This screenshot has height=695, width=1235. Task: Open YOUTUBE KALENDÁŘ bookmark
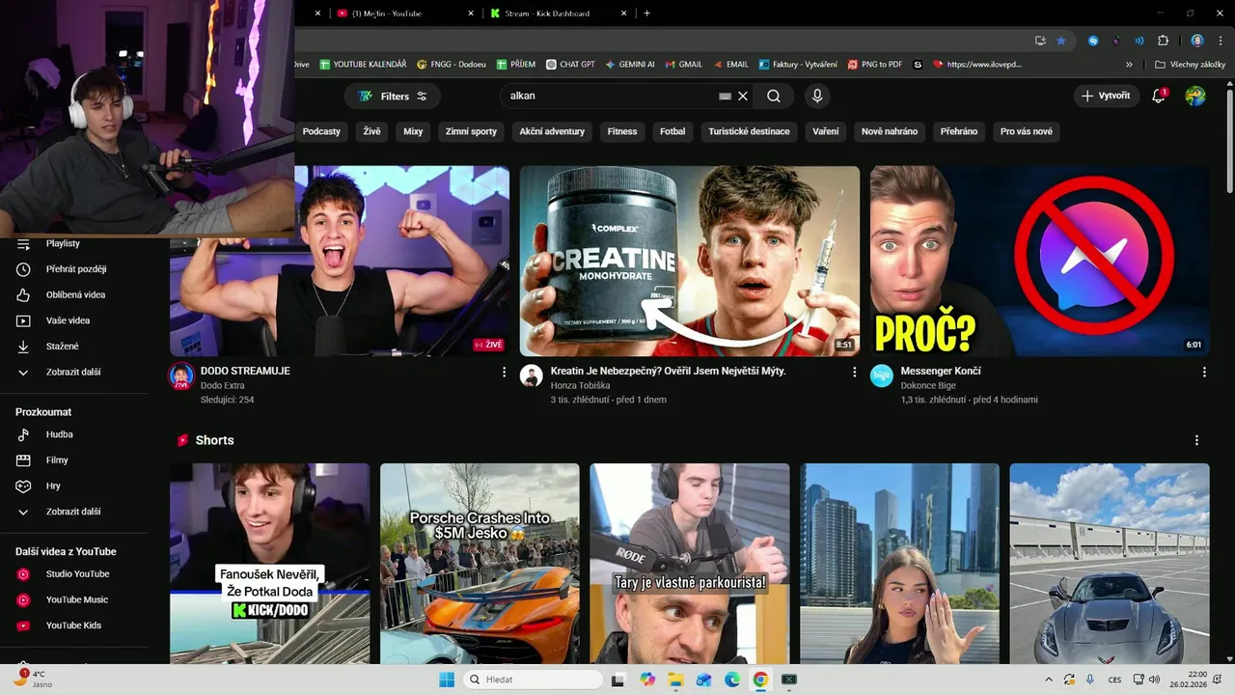pos(363,65)
